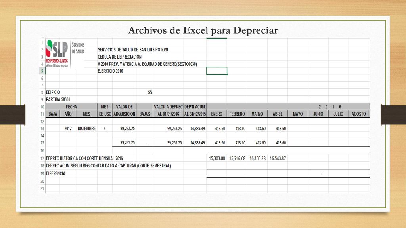Select row header number 17

42,158
